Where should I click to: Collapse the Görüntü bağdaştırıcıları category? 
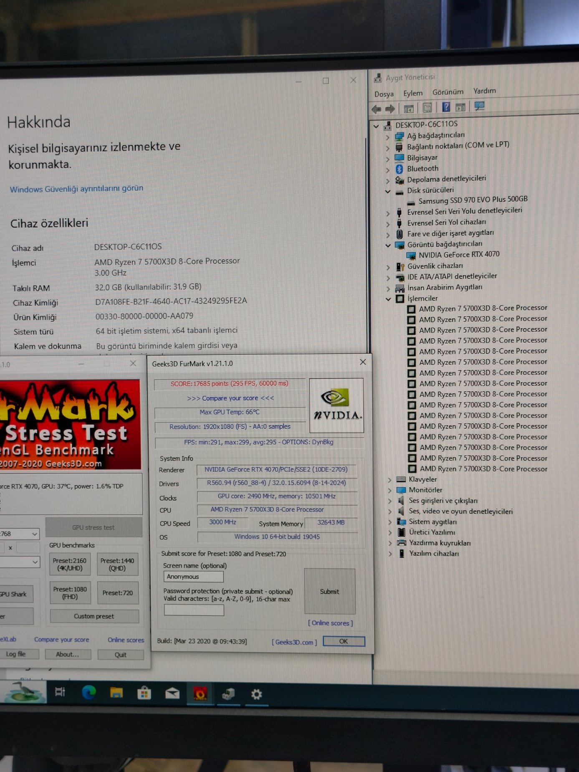tap(388, 245)
